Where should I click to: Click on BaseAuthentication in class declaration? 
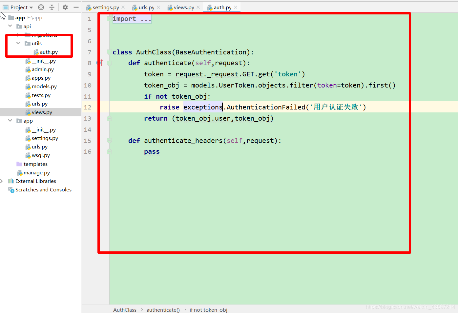[211, 52]
